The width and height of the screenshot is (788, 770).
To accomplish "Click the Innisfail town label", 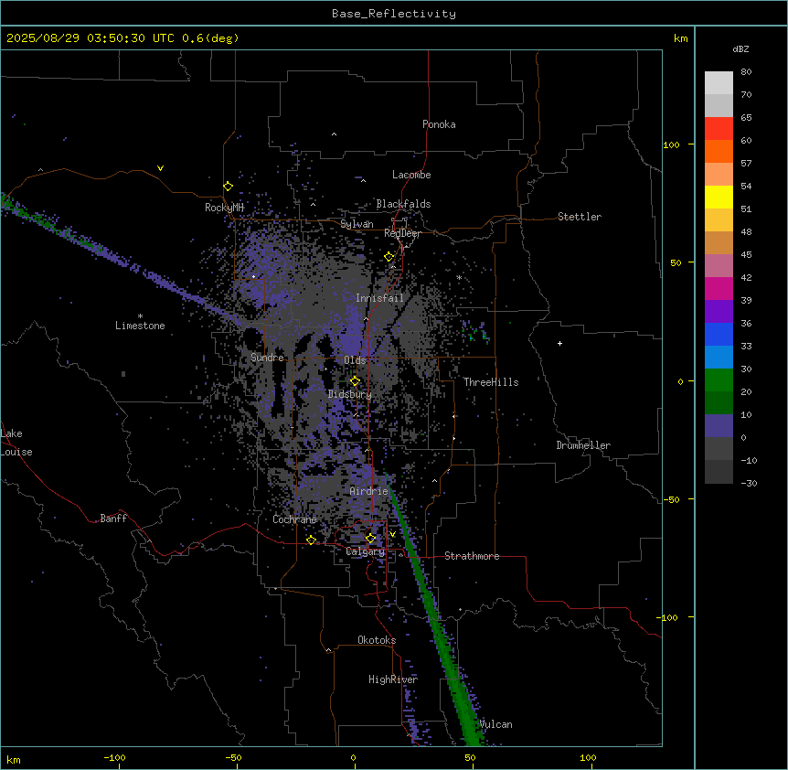I will click(379, 298).
